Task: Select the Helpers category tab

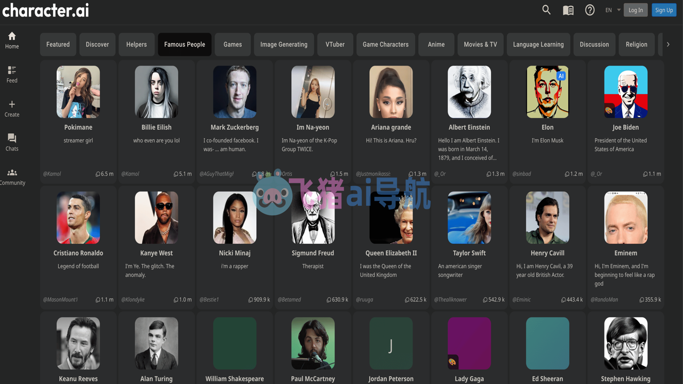Action: tap(137, 44)
